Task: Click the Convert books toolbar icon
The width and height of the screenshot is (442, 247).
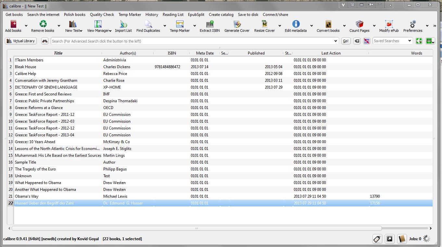Action: pos(328,24)
